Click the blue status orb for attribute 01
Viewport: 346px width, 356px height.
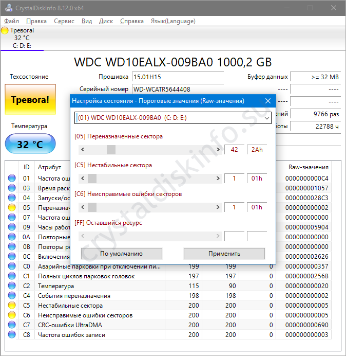point(12,178)
